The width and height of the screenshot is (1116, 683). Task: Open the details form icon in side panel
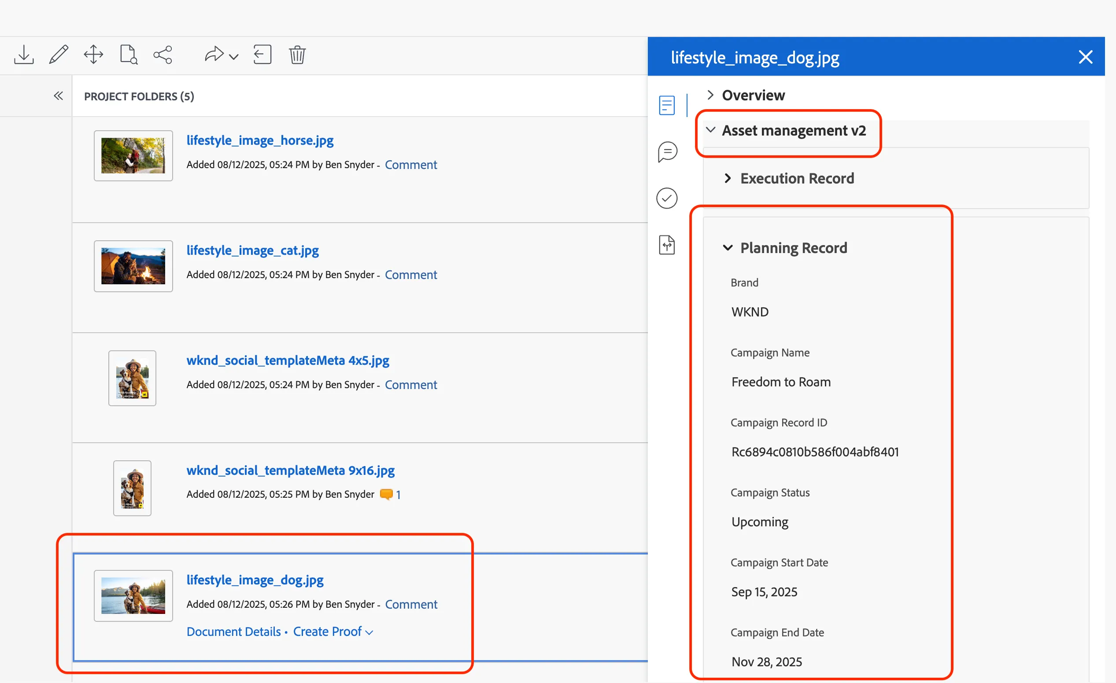667,106
